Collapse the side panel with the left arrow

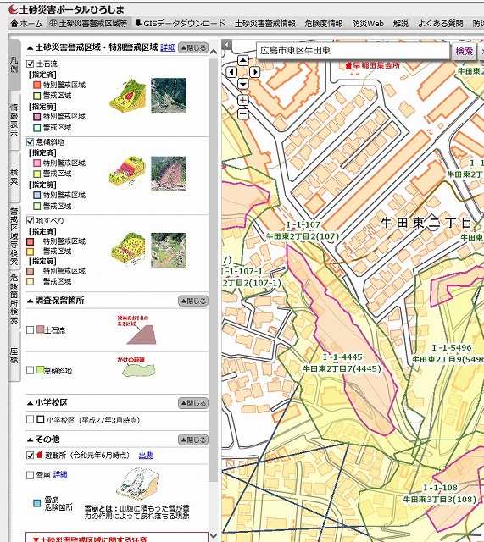click(226, 45)
